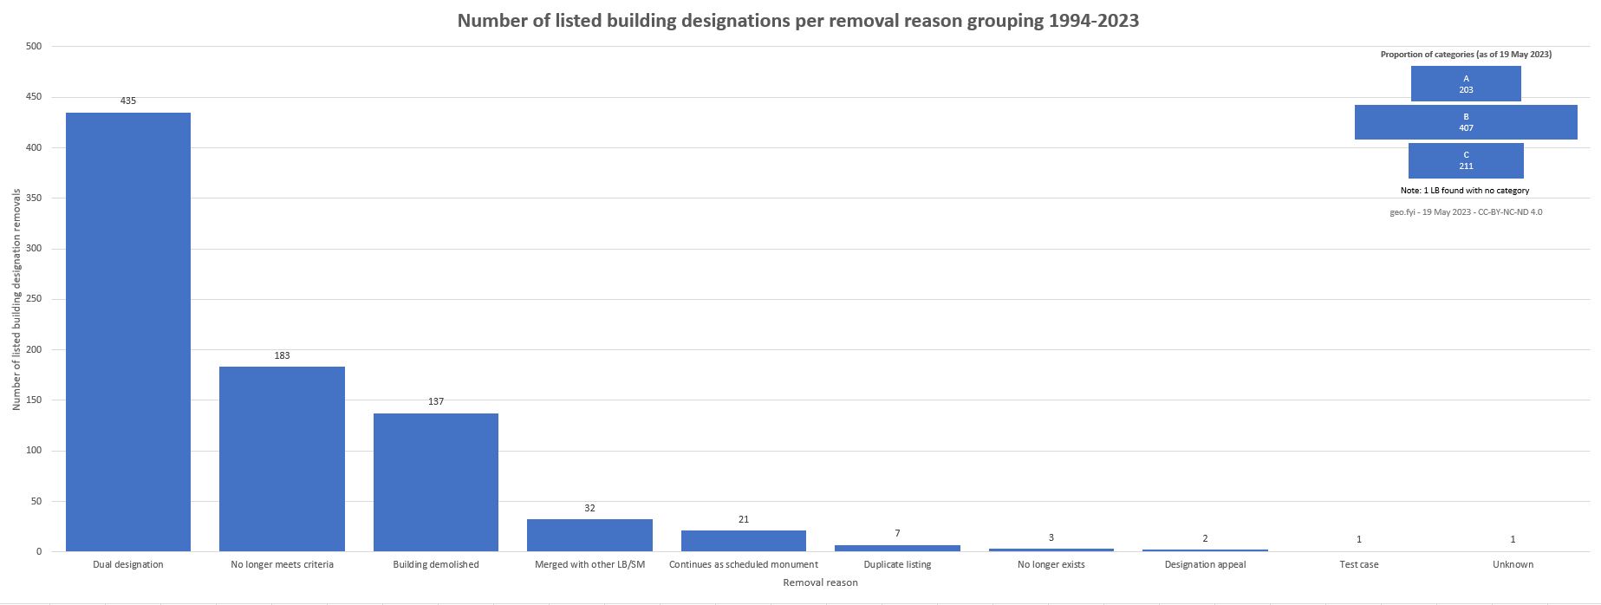Click the chart title text
The height and width of the screenshot is (605, 1601).
(x=797, y=21)
